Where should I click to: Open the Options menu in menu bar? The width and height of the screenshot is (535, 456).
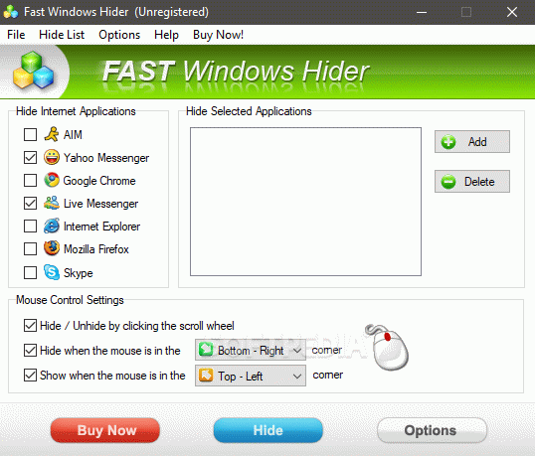119,35
